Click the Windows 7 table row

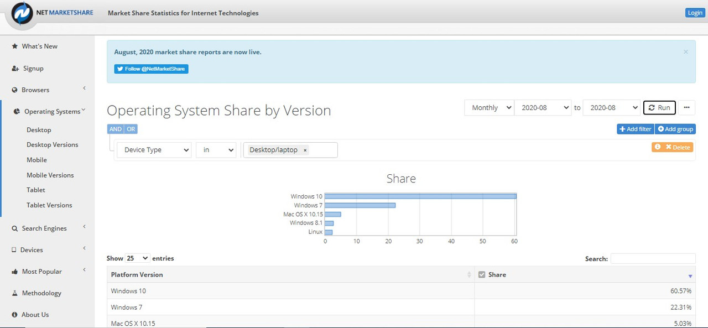point(401,308)
